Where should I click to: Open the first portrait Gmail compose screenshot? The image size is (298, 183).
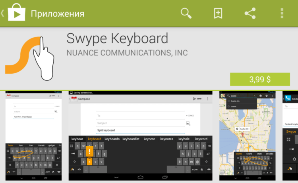[33, 135]
